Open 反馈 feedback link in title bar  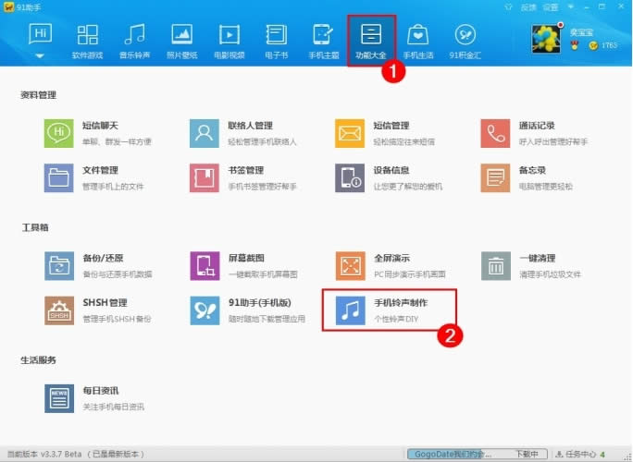528,7
